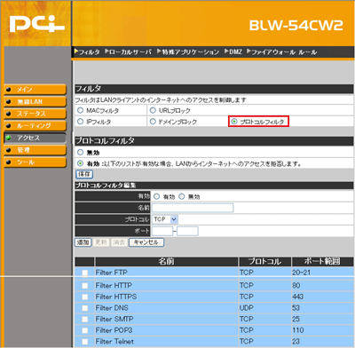Viewport: 355px width, 348px height.
Task: Select 有効 in the filter edit row
Action: coord(157,196)
